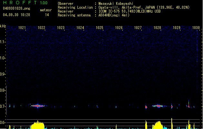Select the Ogata-vill. Akita-Pref. JAPAN location text
The image size is (203, 129).
click(x=144, y=7)
